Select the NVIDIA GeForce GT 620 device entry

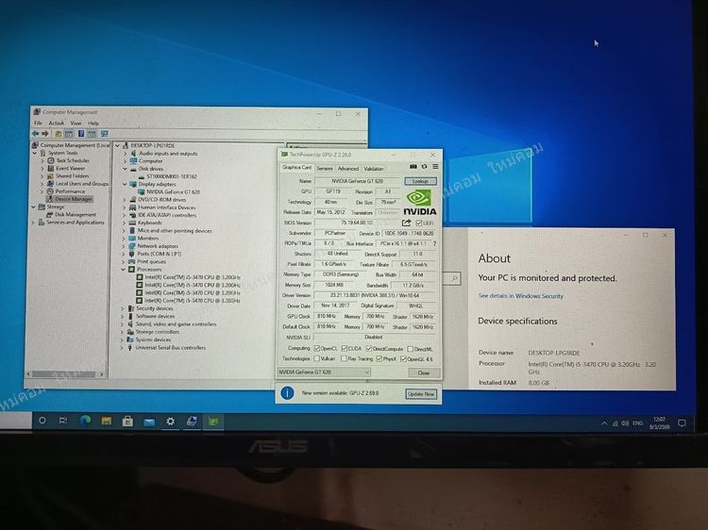pyautogui.click(x=173, y=192)
